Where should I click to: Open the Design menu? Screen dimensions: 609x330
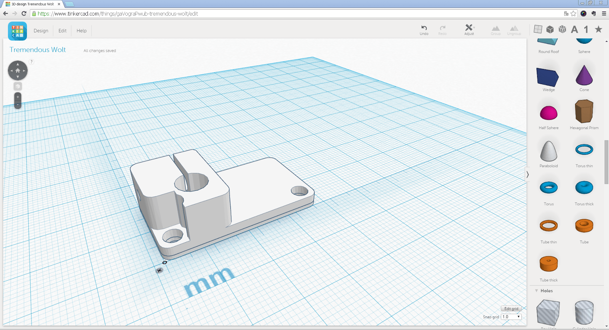[41, 31]
